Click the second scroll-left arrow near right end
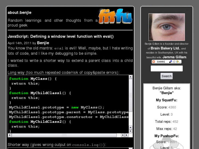This screenshot has height=149, width=199. (123, 135)
